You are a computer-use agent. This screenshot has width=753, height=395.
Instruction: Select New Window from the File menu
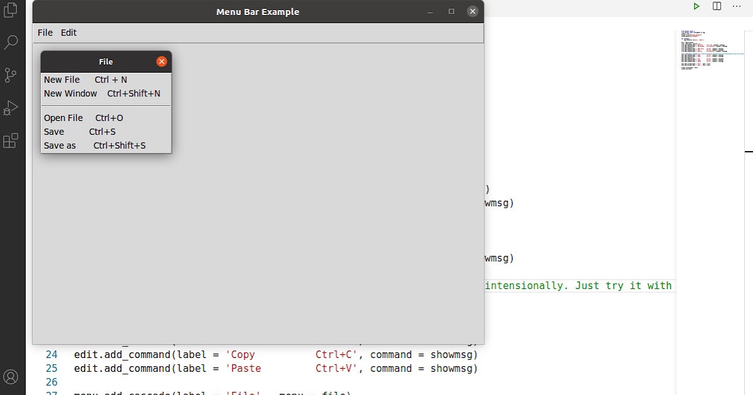click(x=70, y=93)
